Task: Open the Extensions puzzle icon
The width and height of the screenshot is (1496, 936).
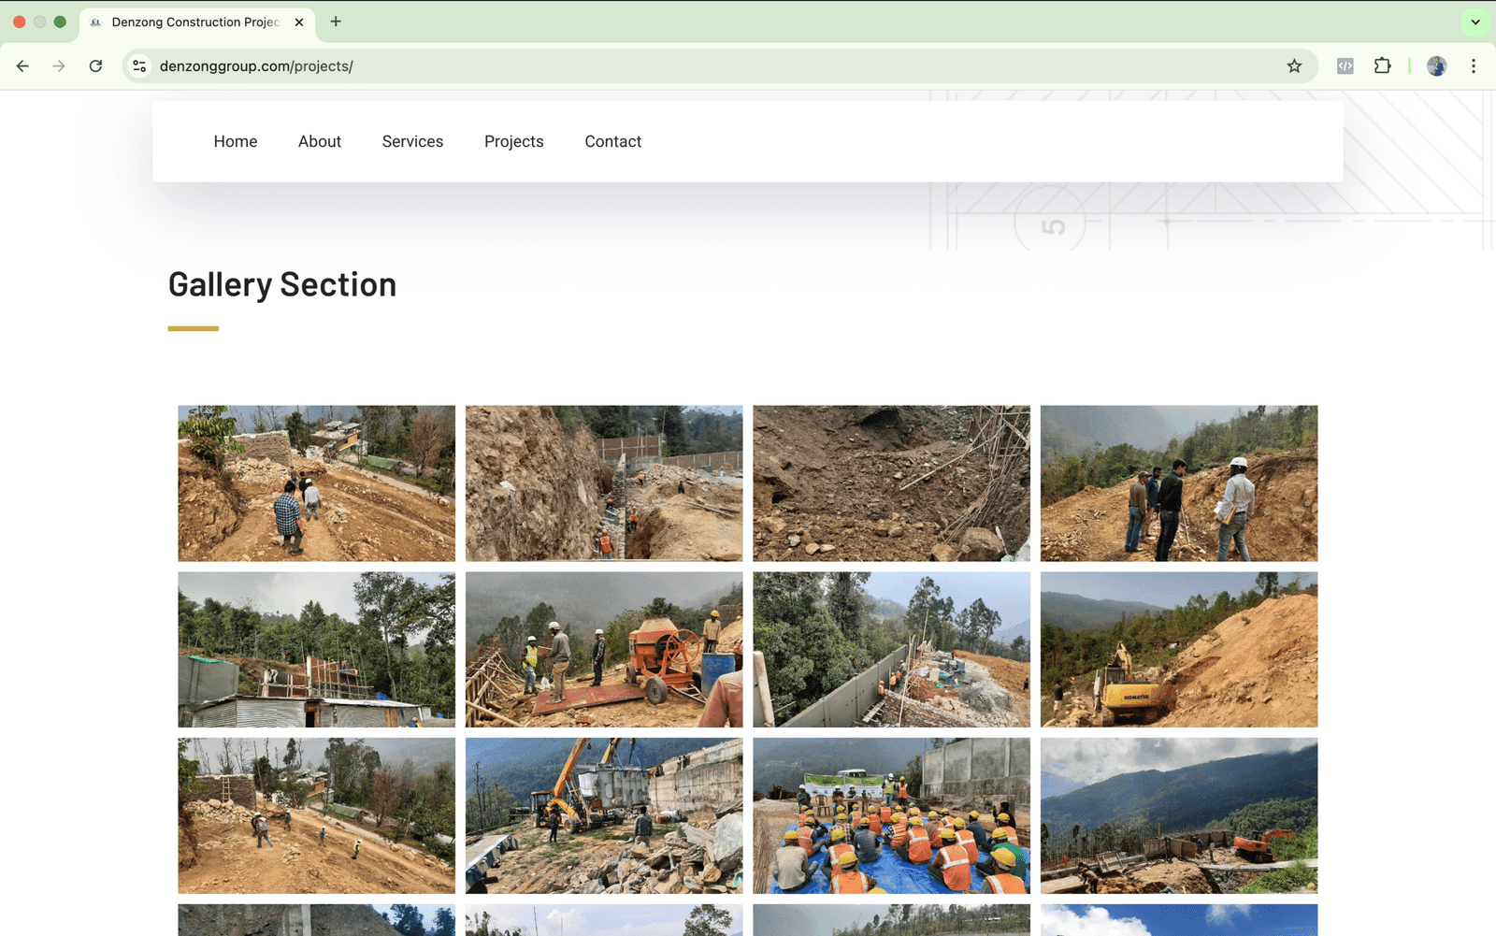Action: [x=1382, y=66]
